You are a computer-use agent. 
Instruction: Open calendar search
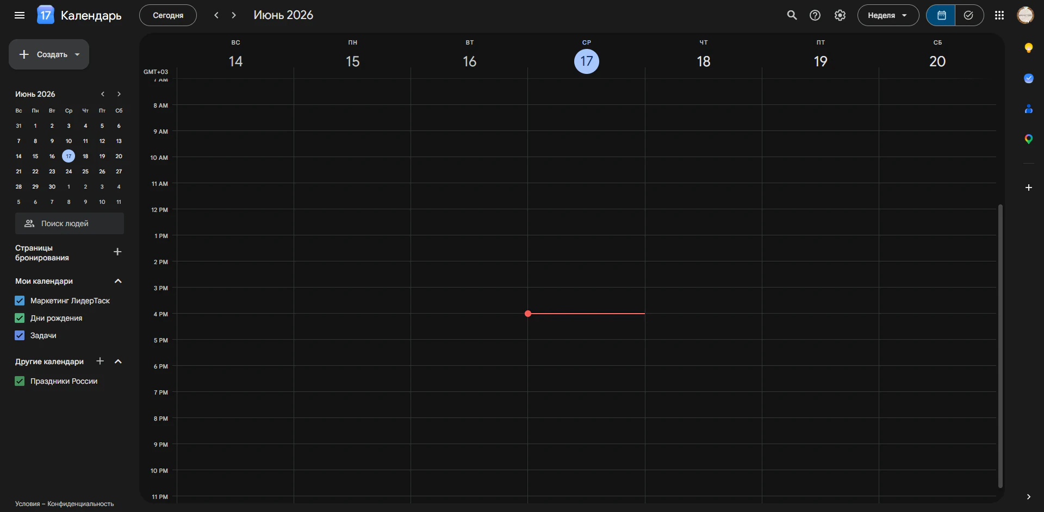pyautogui.click(x=792, y=15)
